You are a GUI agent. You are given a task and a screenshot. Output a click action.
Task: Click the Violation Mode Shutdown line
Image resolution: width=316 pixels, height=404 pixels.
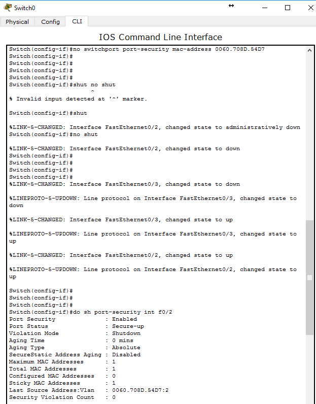coord(75,333)
